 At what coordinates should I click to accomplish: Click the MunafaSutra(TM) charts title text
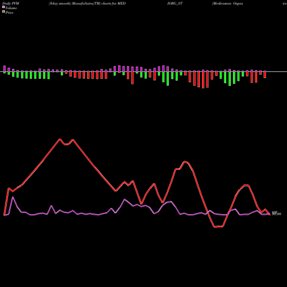(87, 3)
